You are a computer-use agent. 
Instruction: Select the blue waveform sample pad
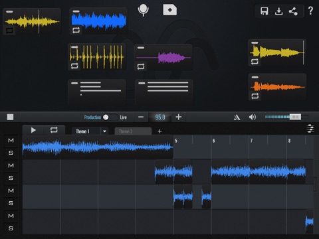click(98, 21)
